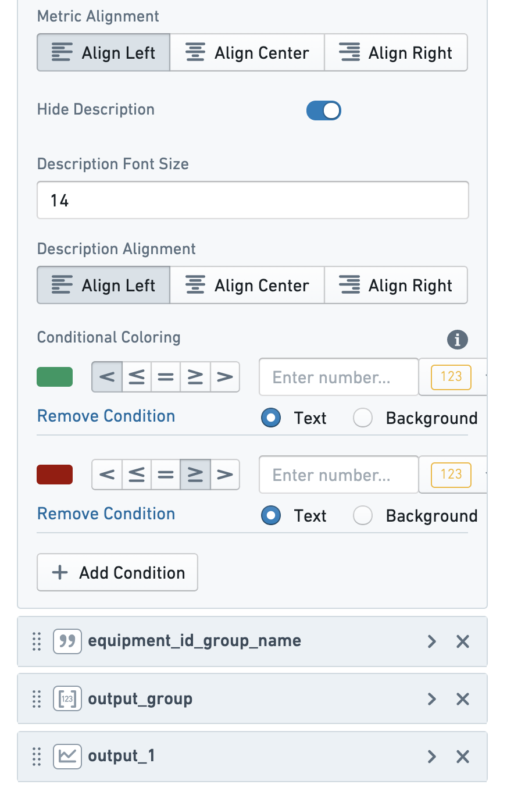Image resolution: width=507 pixels, height=788 pixels.
Task: Choose the equals operator for red condition
Action: [x=166, y=475]
